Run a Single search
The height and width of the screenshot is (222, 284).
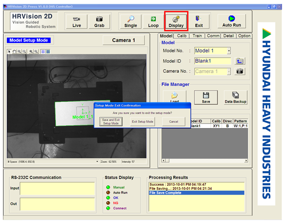point(131,22)
